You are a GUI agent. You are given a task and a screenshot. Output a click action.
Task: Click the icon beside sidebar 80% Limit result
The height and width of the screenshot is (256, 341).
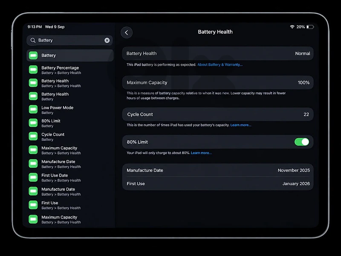pos(33,123)
